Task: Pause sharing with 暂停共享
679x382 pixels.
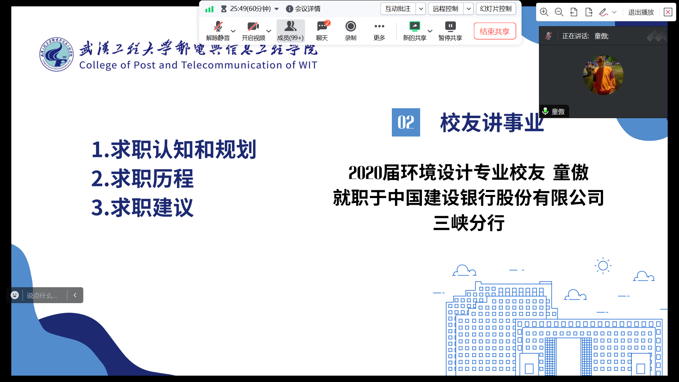Action: (x=450, y=31)
